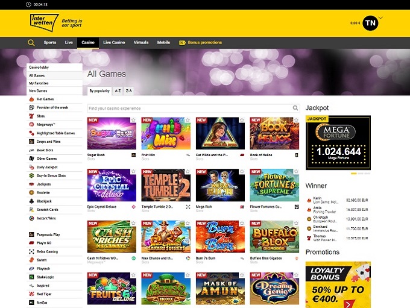Image resolution: width=410 pixels, height=308 pixels.
Task: Click the yellow search magnifier icon
Action: pyautogui.click(x=31, y=43)
